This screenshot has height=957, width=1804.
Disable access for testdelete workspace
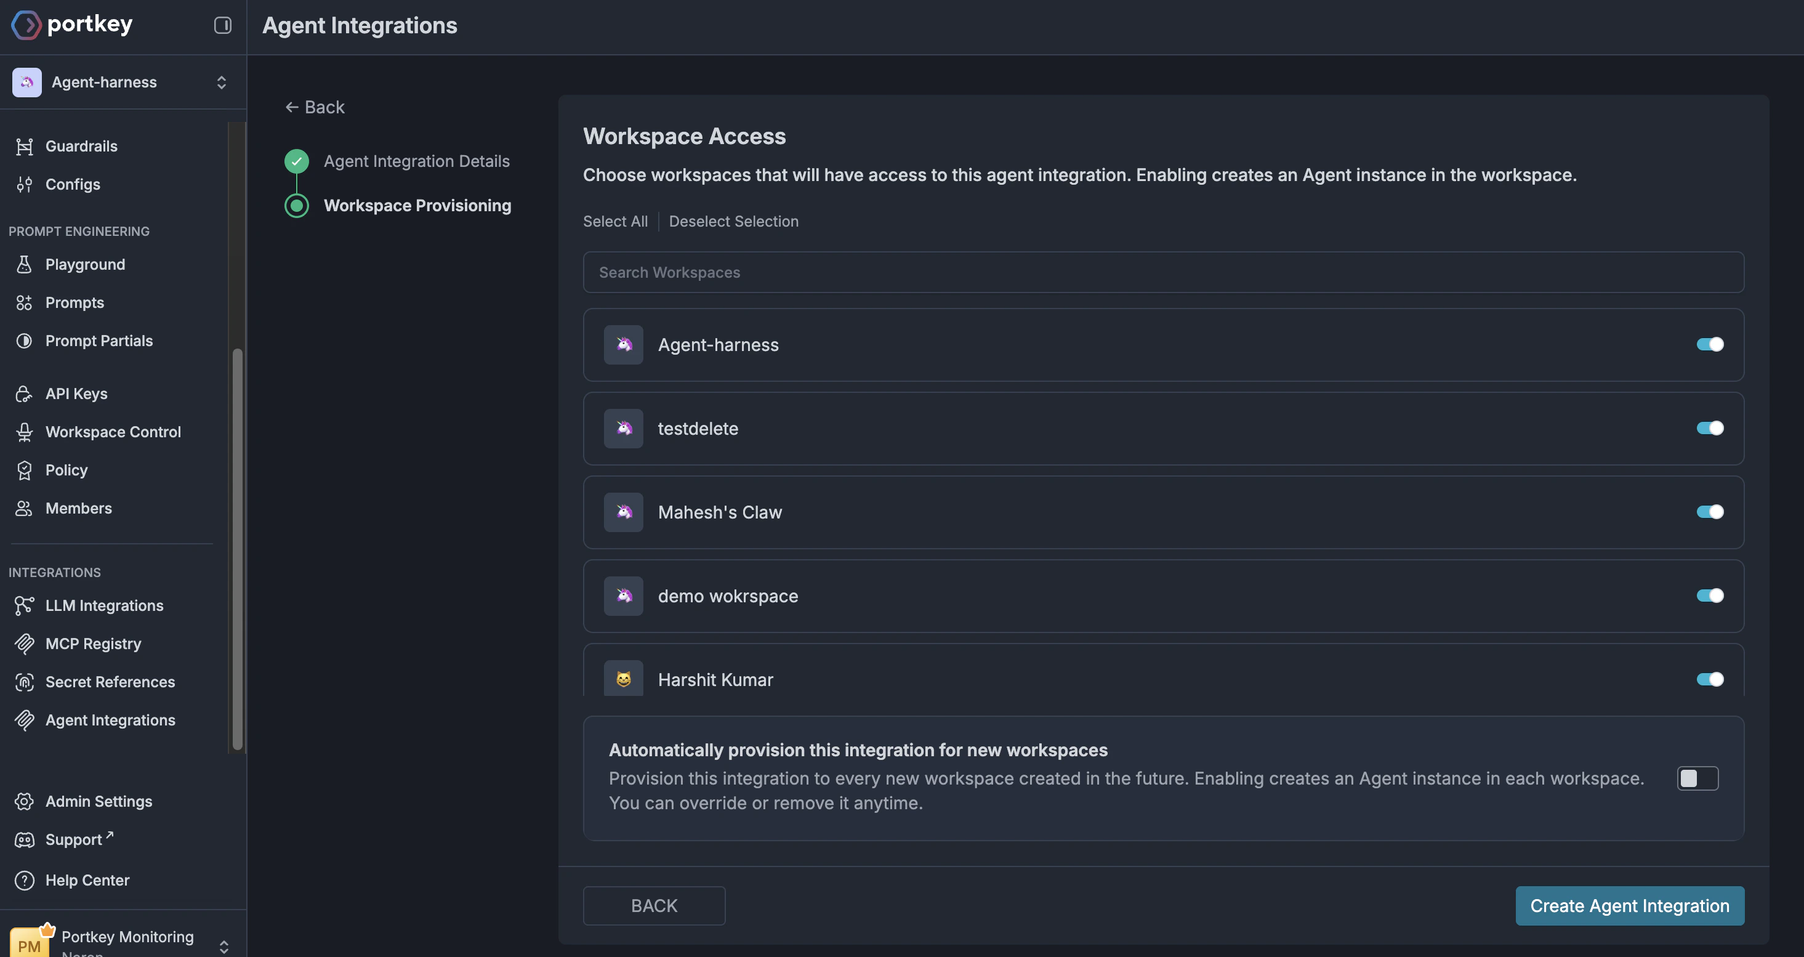coord(1709,428)
